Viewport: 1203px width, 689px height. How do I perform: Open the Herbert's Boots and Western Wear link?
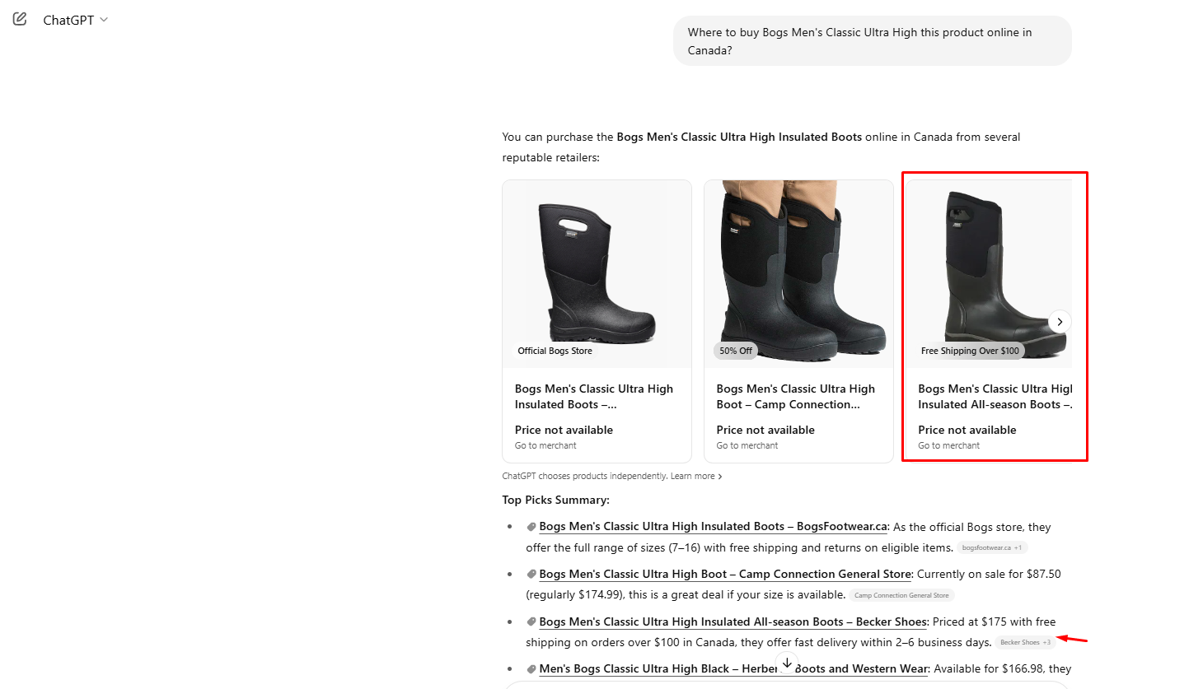[x=733, y=669]
